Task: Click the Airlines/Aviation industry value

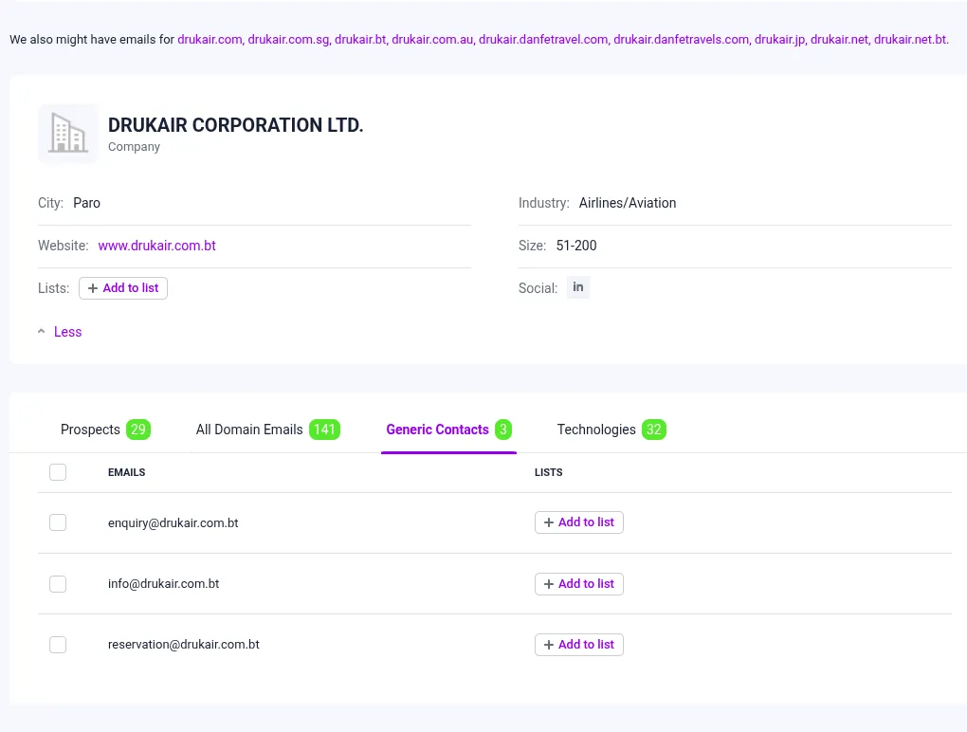Action: [x=628, y=203]
